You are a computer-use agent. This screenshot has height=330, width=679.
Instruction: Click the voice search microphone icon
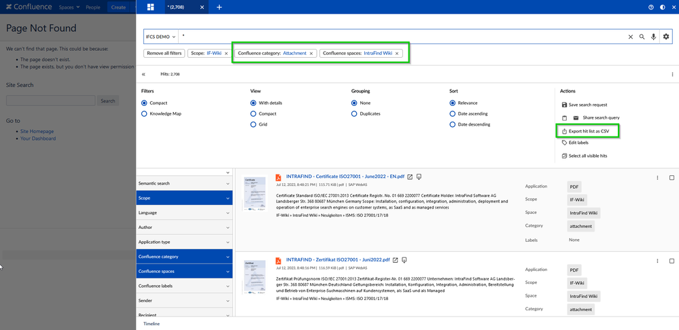coord(653,37)
